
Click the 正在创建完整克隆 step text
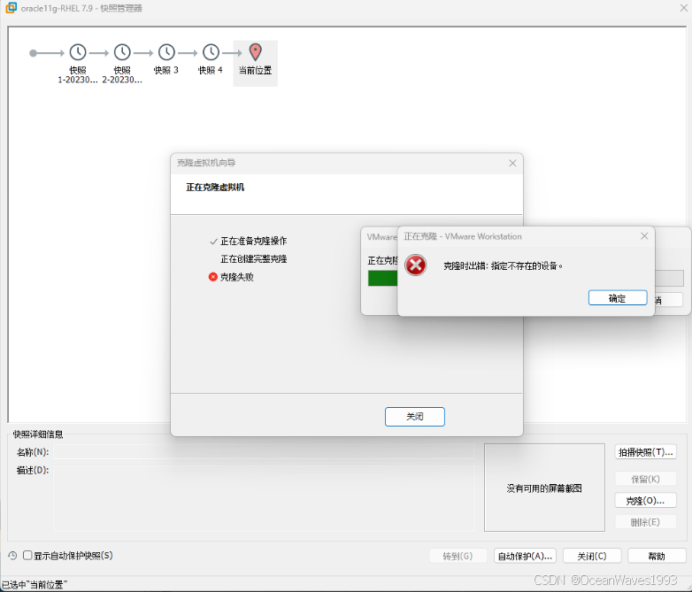tap(254, 259)
